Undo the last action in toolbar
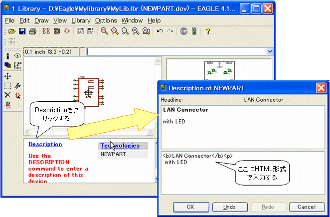This screenshot has width=330, height=217. 160,31
